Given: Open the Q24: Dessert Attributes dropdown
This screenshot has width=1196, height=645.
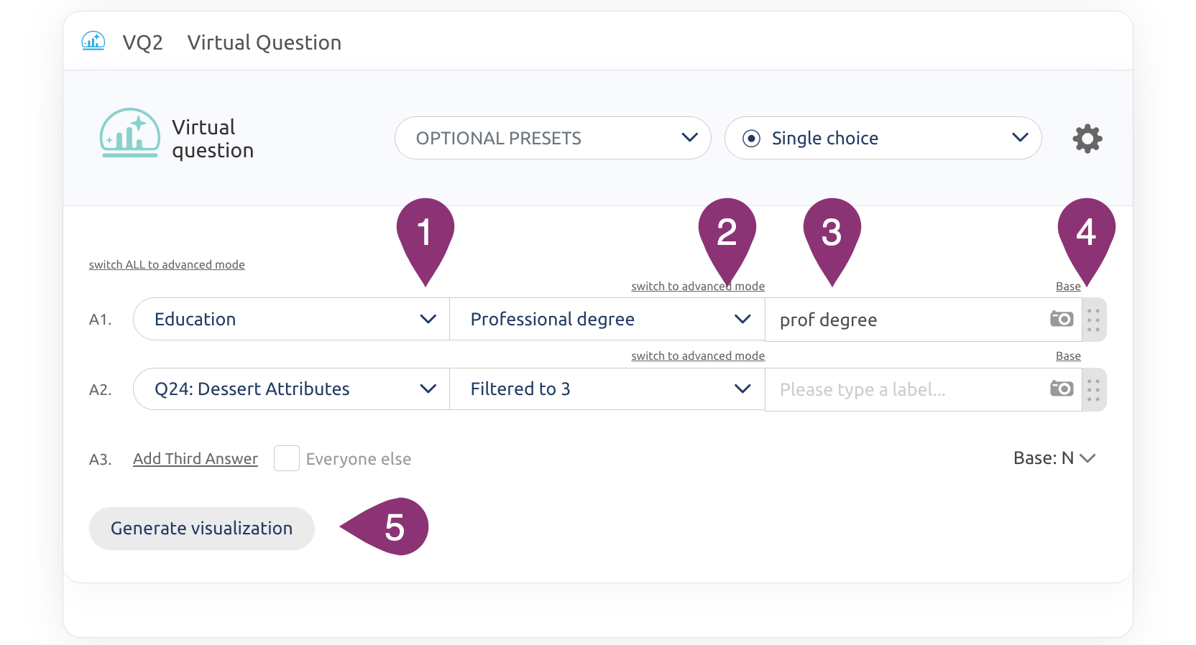Looking at the screenshot, I should 291,389.
